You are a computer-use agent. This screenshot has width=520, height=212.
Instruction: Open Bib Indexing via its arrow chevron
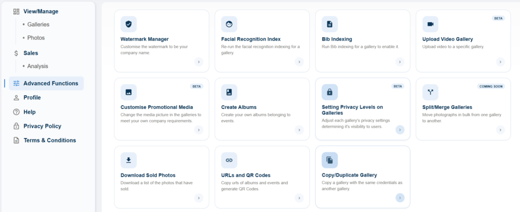click(400, 61)
